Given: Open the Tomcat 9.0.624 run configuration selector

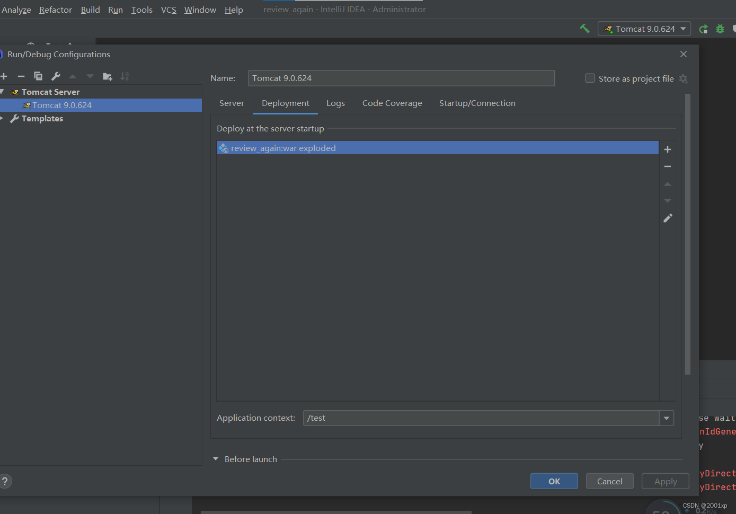Looking at the screenshot, I should point(644,29).
